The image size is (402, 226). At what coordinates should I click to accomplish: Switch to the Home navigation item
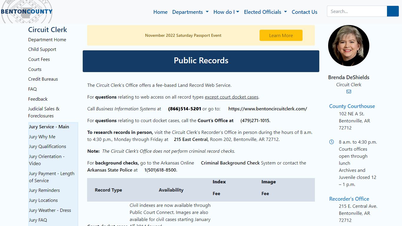160,12
